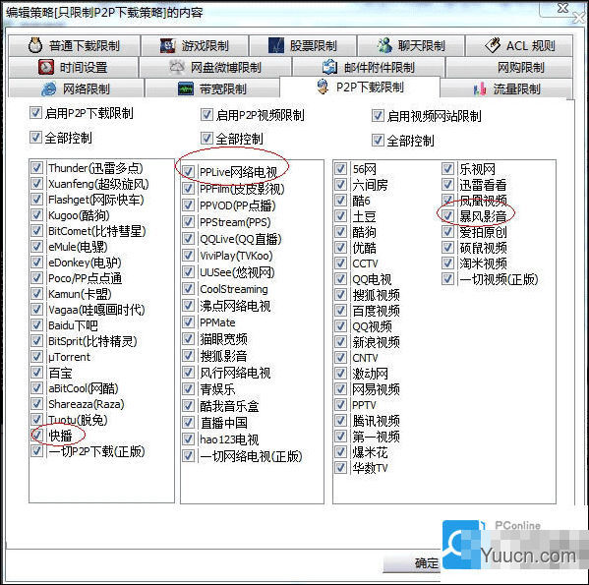Toggle 腾讯视频 checkbox
The height and width of the screenshot is (585, 589).
[340, 420]
